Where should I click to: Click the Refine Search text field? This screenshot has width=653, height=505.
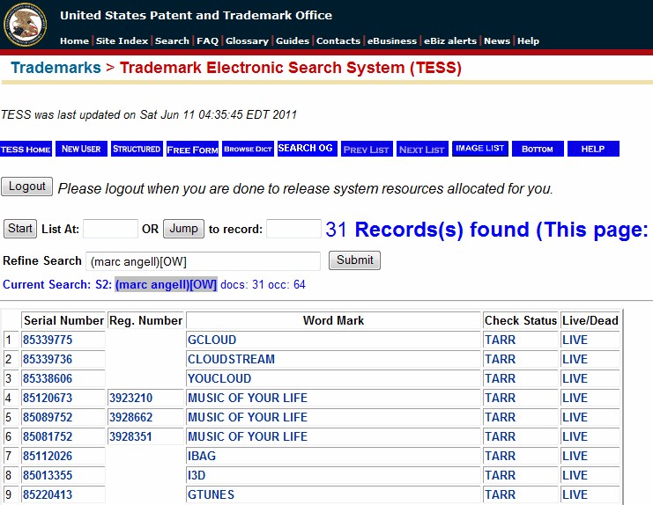[204, 261]
